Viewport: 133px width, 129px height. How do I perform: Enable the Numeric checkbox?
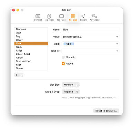63,57
